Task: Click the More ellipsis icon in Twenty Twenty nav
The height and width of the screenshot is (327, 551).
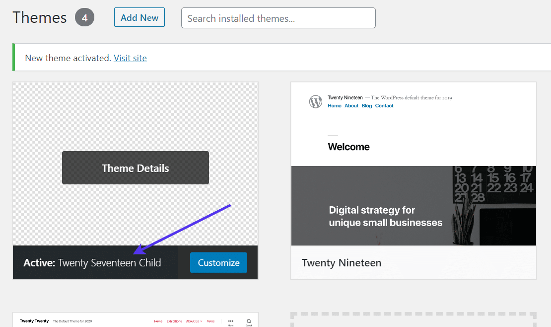Action: pyautogui.click(x=230, y=321)
